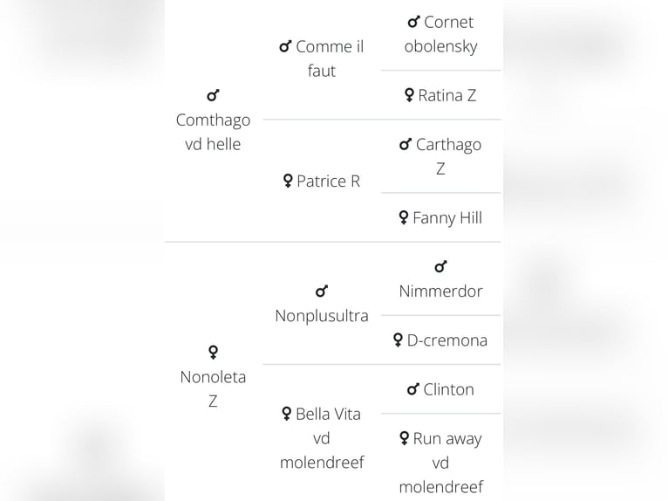668x501 pixels.
Task: Click the Clinton name in pedigree
Action: tap(448, 390)
